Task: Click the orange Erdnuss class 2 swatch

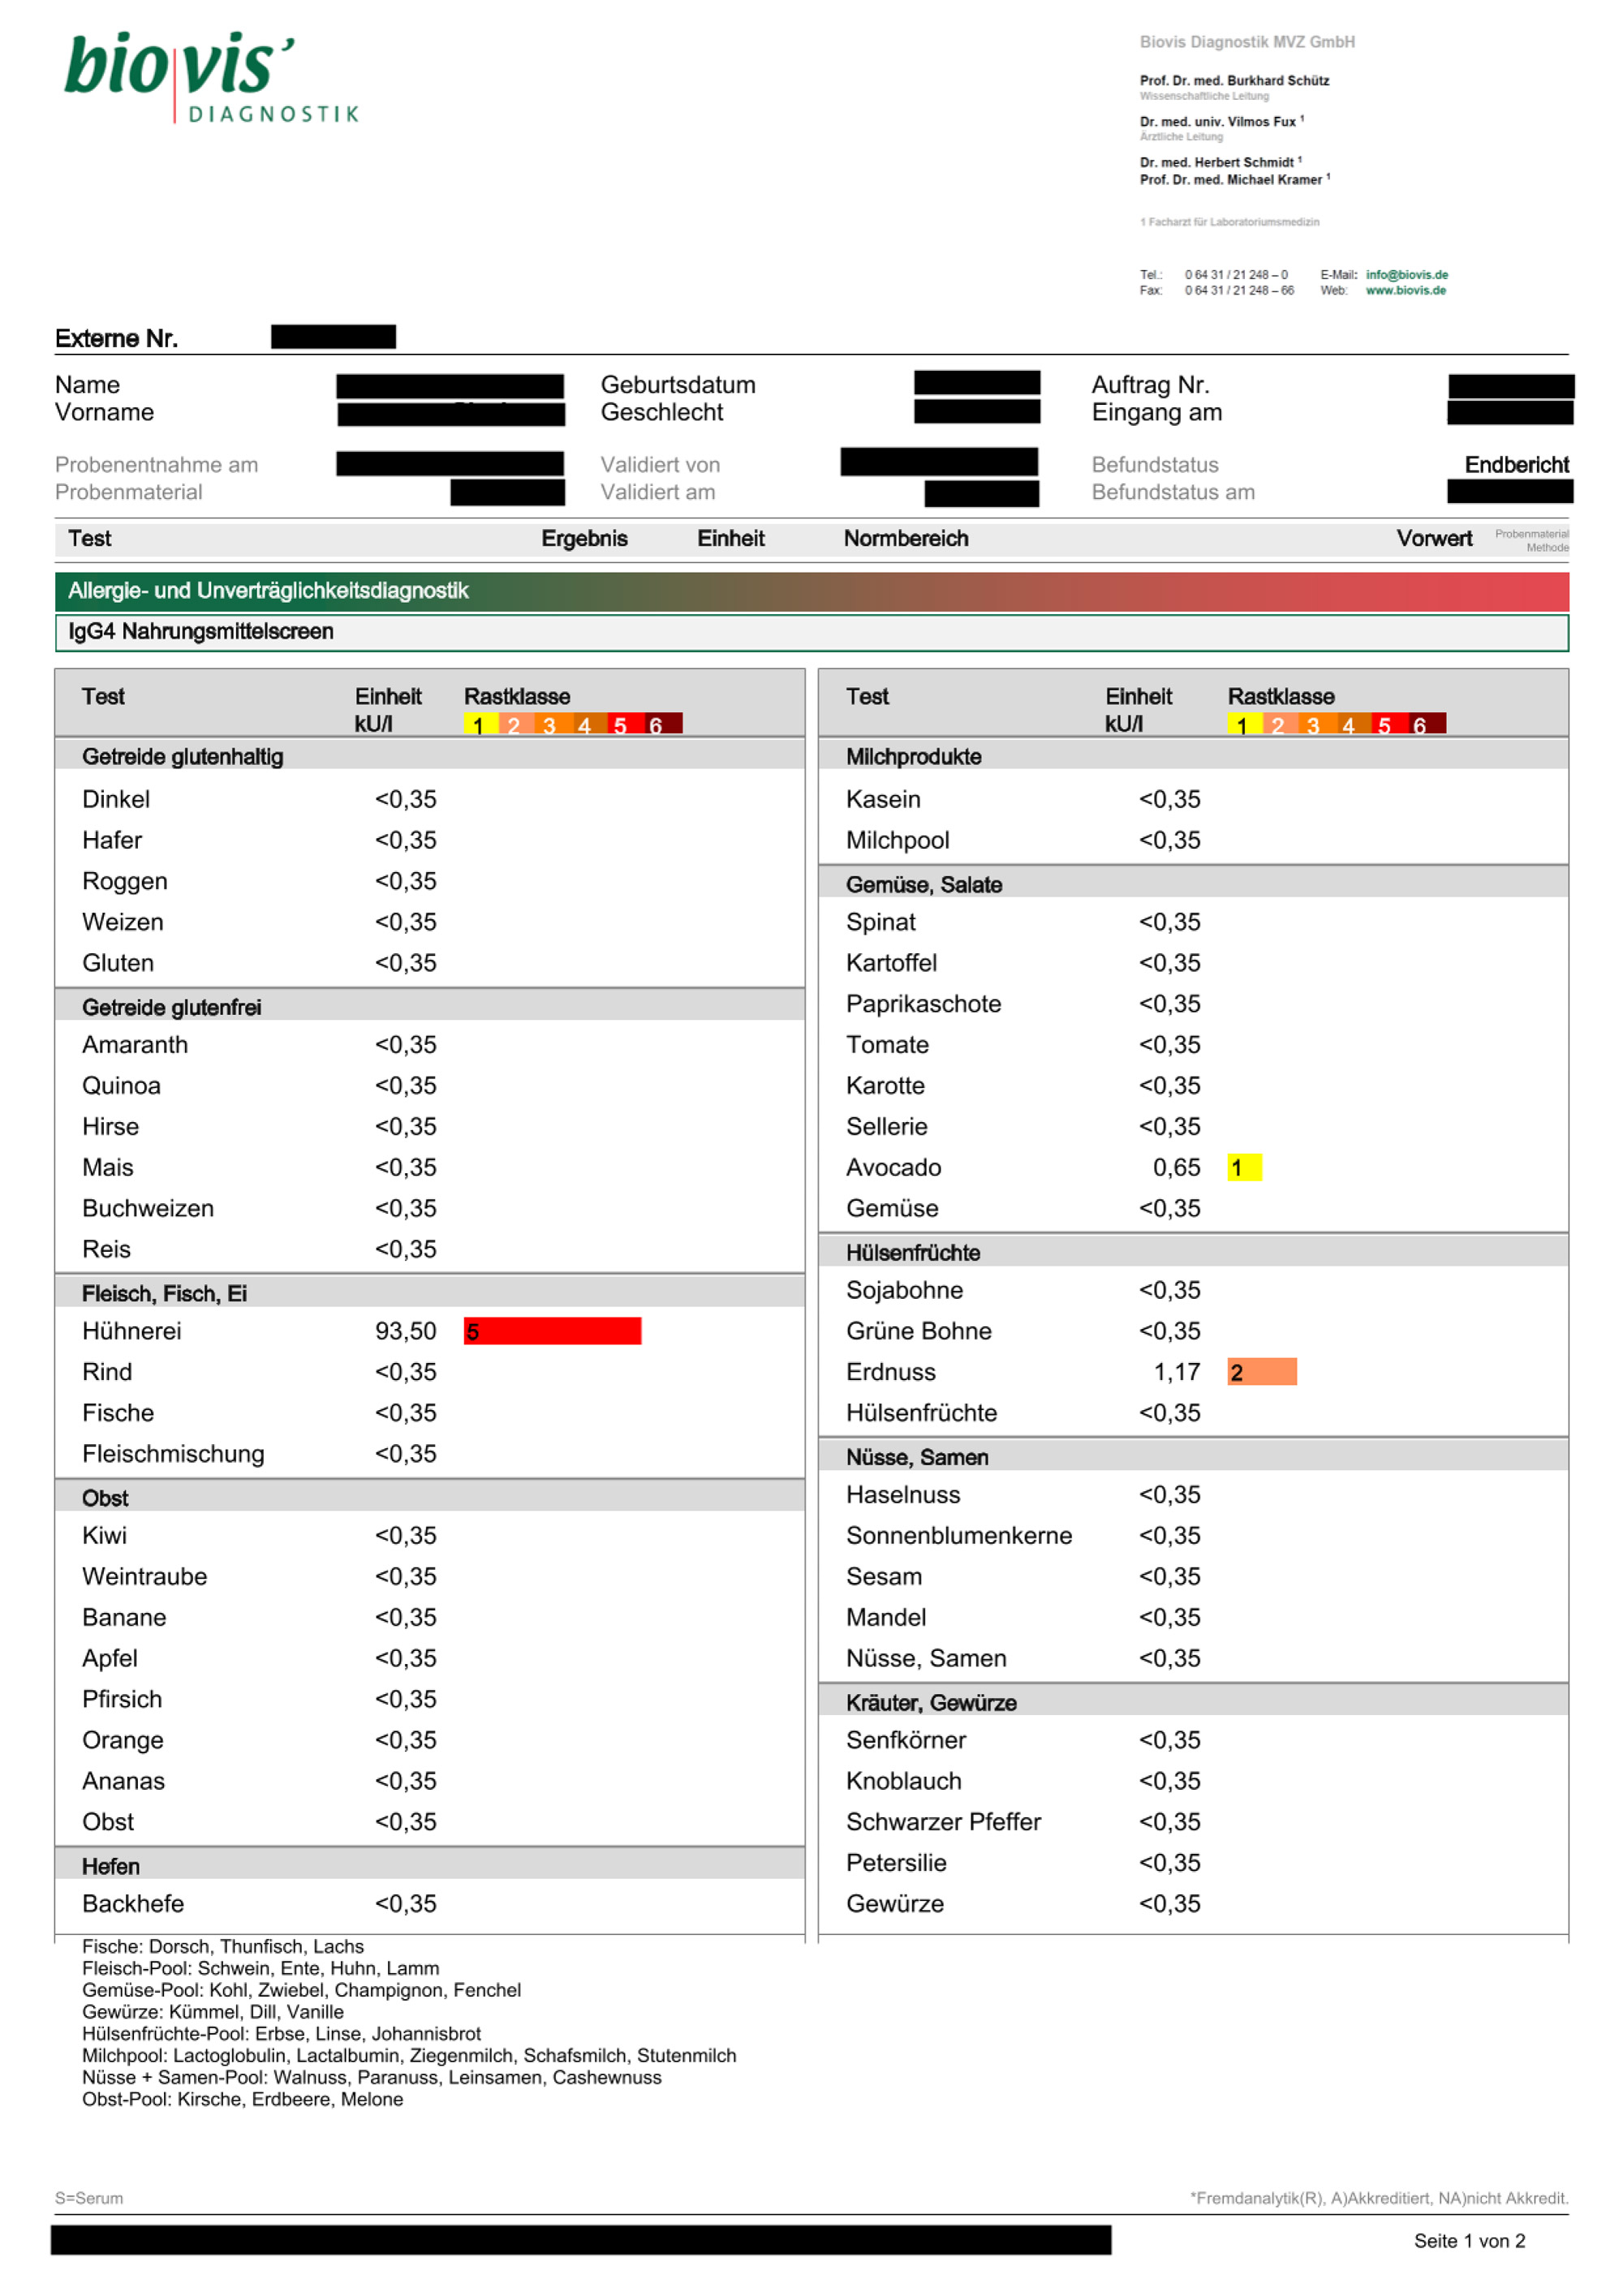Action: point(1261,1372)
